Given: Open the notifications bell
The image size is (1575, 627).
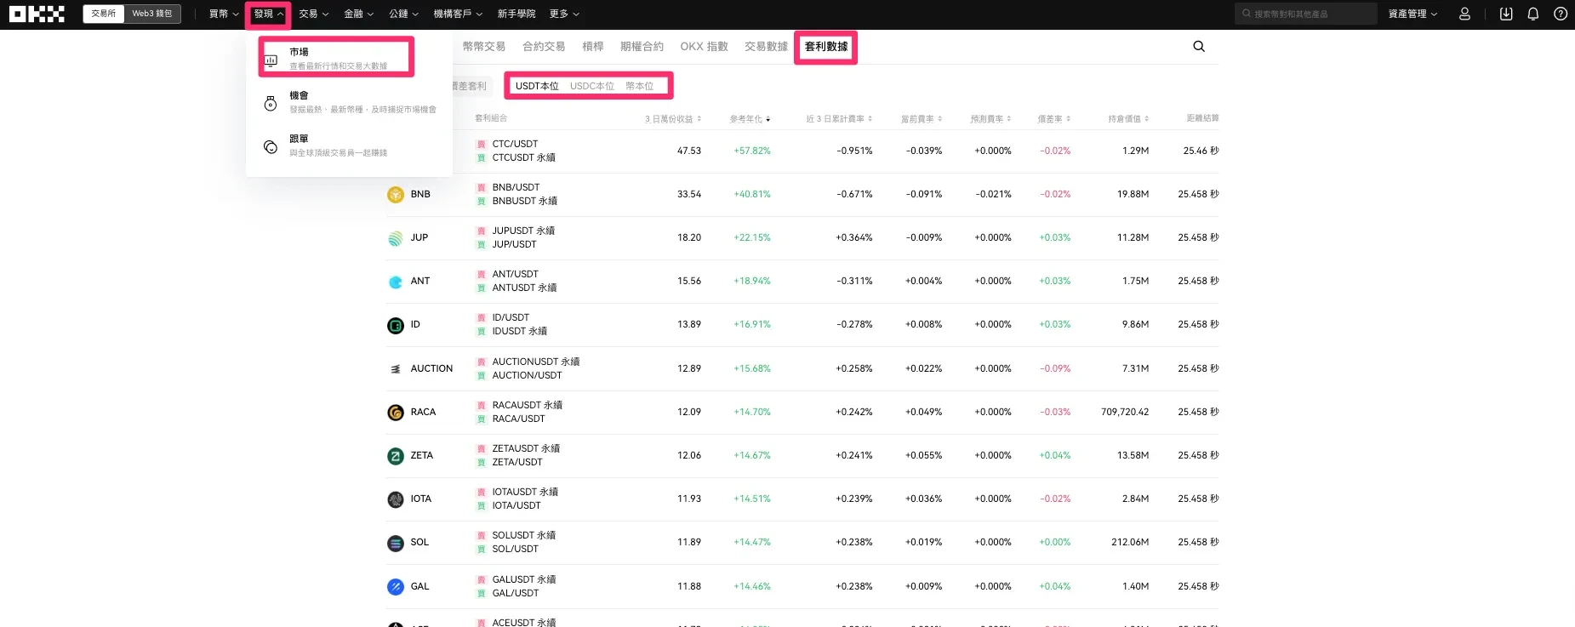Looking at the screenshot, I should click(1533, 14).
